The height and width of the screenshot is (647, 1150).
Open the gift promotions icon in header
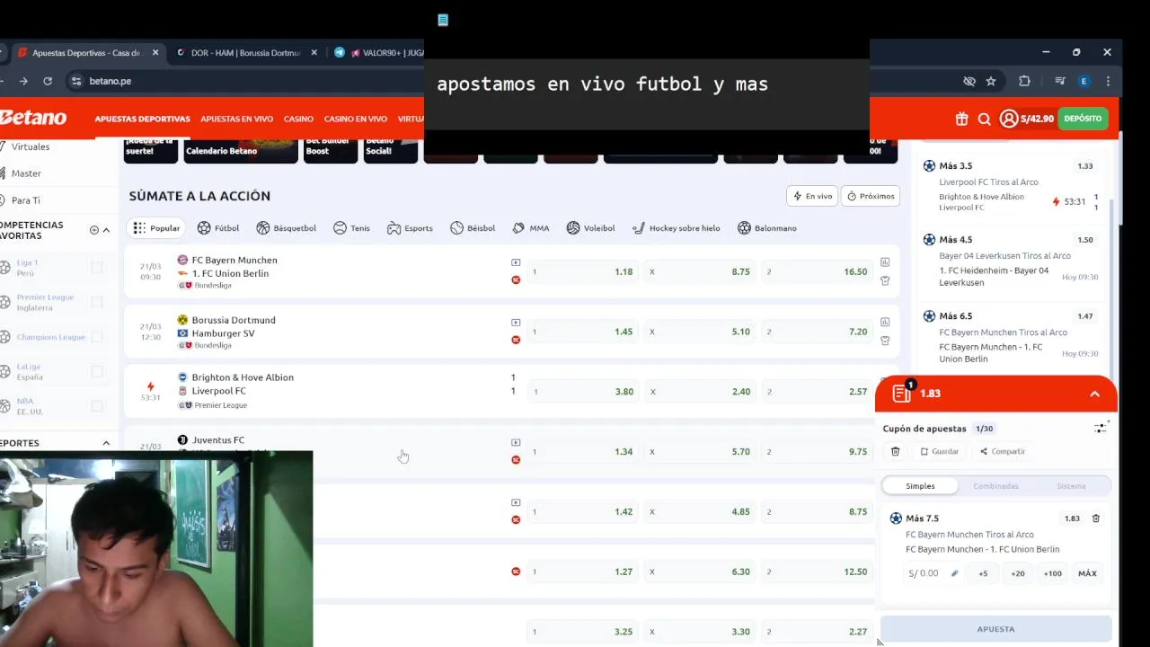coord(961,119)
